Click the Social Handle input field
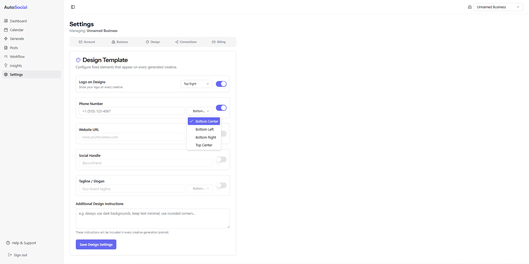 pyautogui.click(x=146, y=163)
